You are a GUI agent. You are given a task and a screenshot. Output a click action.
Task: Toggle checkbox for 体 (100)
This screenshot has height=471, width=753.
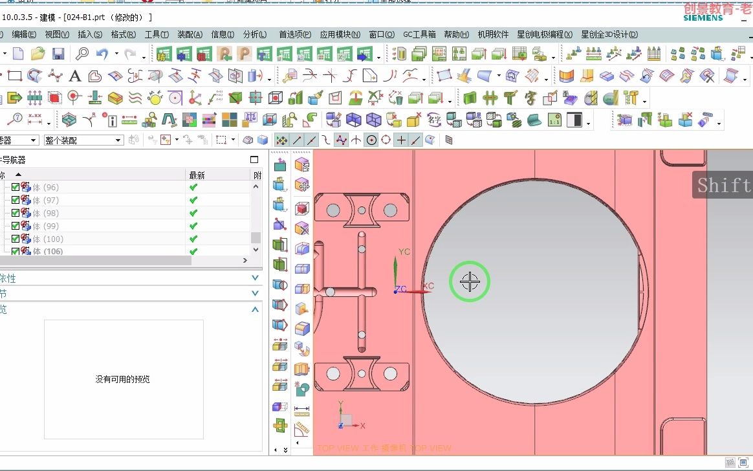click(x=16, y=239)
